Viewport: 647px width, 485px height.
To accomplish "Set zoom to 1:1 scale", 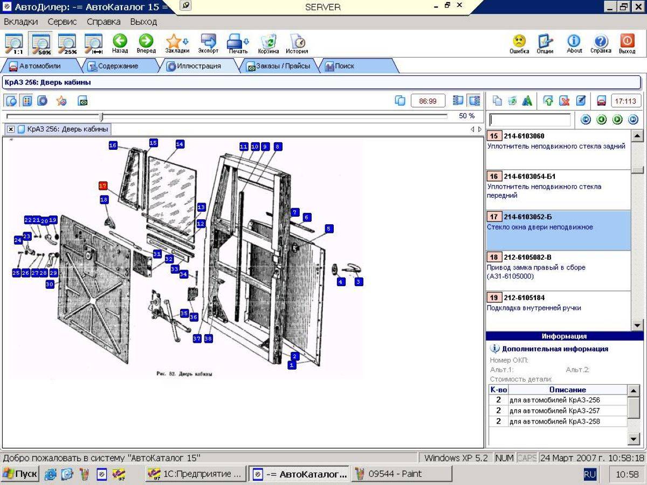I will tap(14, 44).
